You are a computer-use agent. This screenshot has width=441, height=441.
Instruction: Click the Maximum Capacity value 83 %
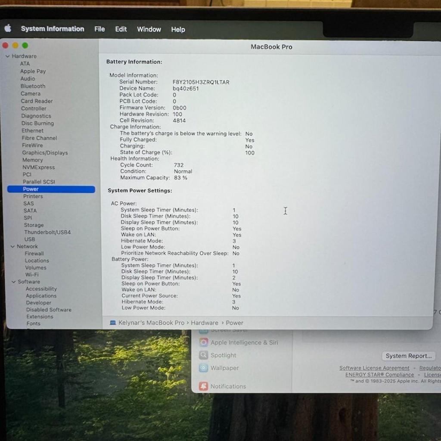[x=180, y=177]
